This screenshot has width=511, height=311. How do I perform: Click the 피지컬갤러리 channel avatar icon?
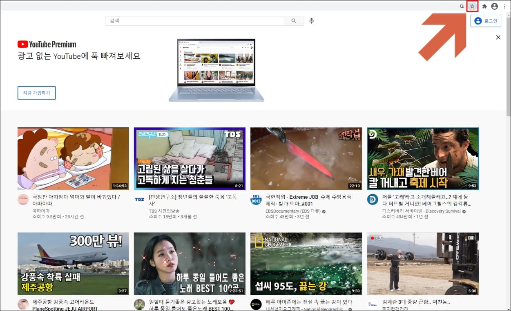pos(373,304)
